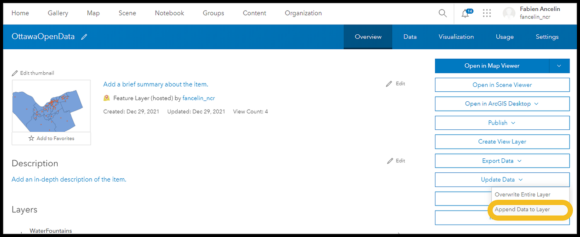Image resolution: width=580 pixels, height=237 pixels.
Task: Expand the Publish dropdown
Action: (502, 123)
